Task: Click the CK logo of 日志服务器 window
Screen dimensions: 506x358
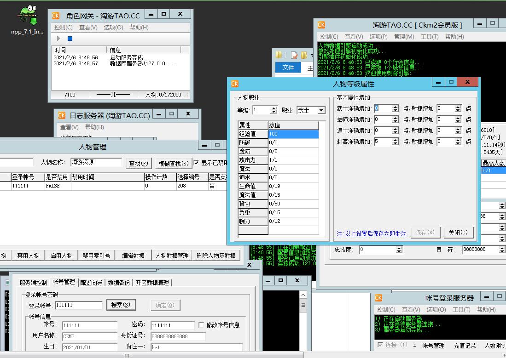Action: (x=62, y=115)
